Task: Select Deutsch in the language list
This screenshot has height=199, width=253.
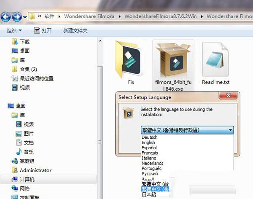Action: (149, 137)
